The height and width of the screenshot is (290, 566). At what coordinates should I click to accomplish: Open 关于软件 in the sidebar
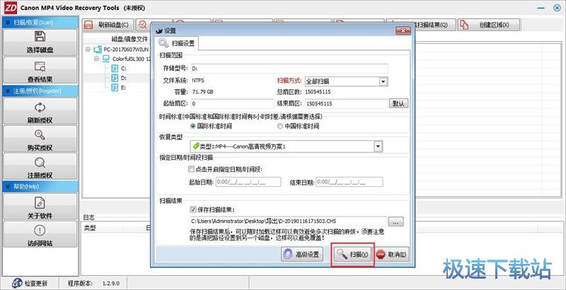40,207
